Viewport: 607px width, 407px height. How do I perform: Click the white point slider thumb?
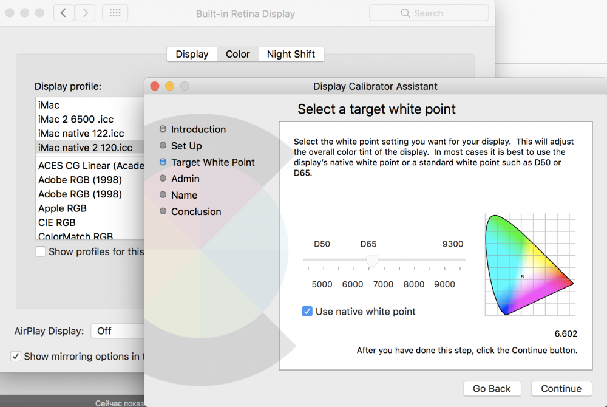click(372, 261)
